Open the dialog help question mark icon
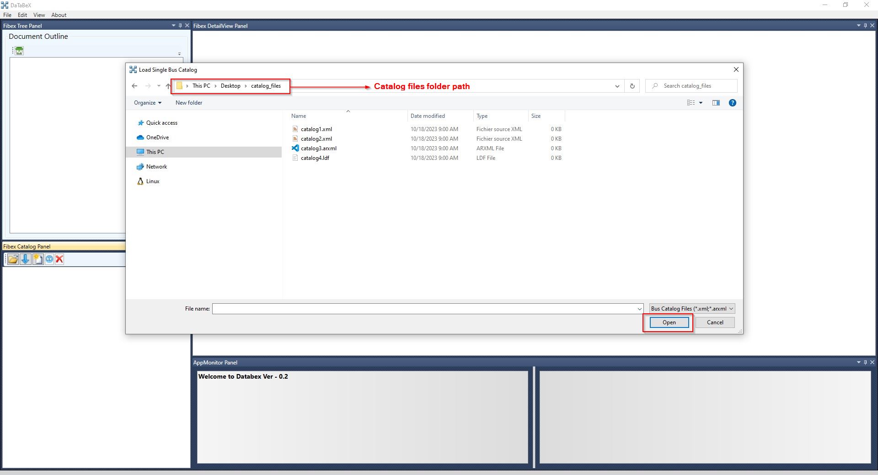 point(732,103)
